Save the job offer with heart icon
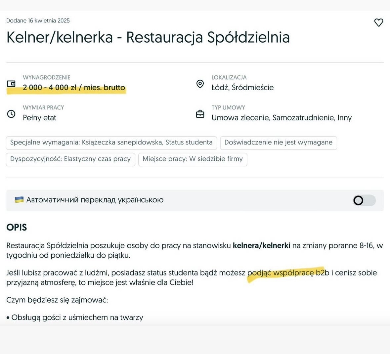This screenshot has width=390, height=354. click(x=379, y=23)
